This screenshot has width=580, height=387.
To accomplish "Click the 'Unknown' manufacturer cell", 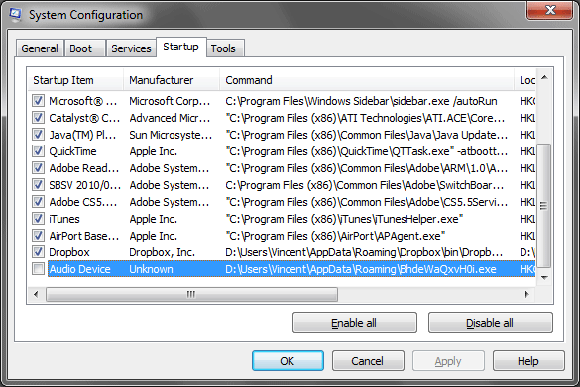I will coord(151,269).
